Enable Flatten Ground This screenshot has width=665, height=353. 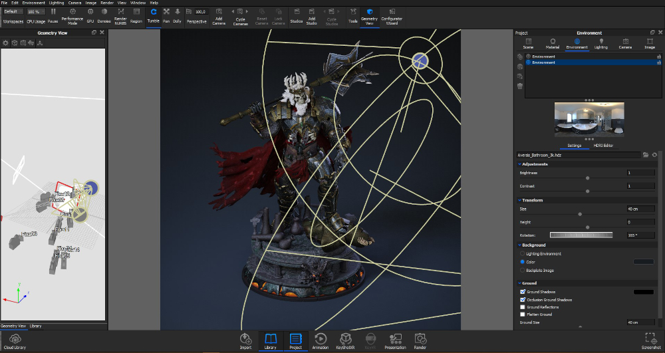(523, 314)
